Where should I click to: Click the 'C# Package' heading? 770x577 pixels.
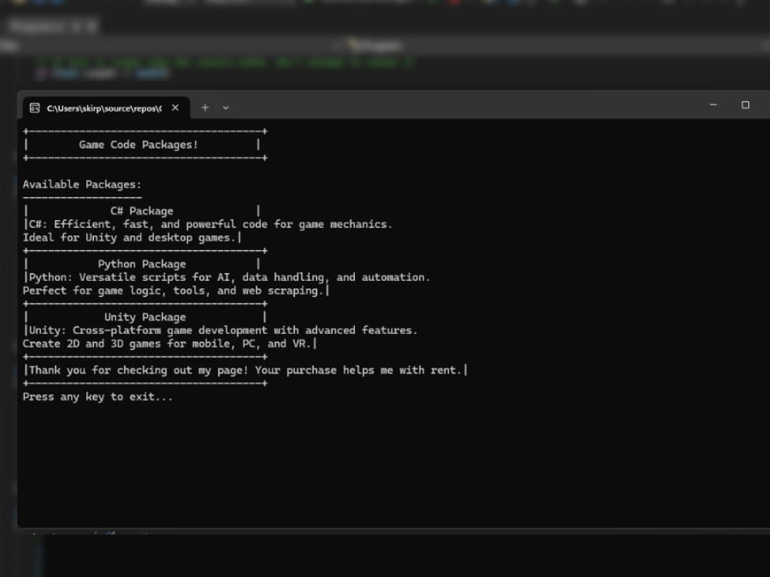(x=142, y=211)
